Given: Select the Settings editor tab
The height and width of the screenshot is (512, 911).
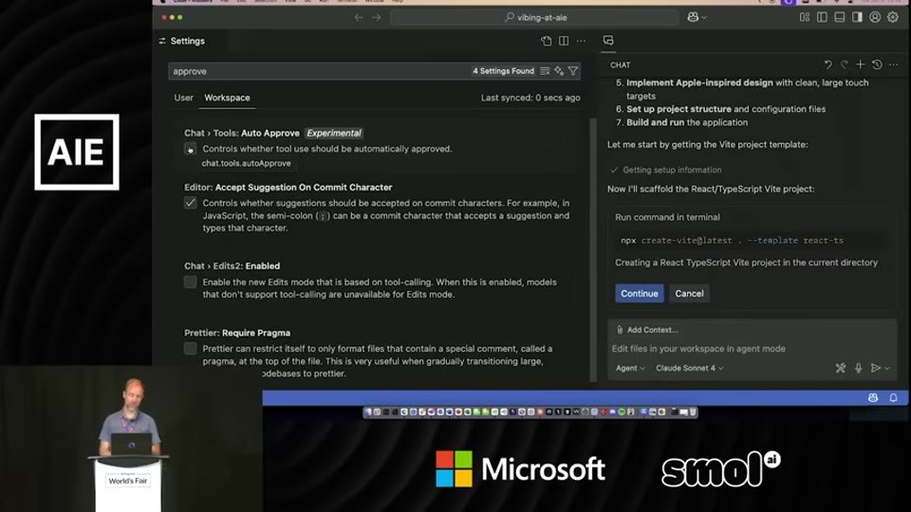Looking at the screenshot, I should pos(182,41).
